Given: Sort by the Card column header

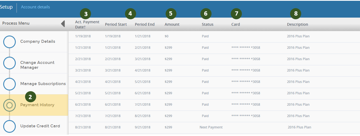Looking at the screenshot, I should pos(236,24).
